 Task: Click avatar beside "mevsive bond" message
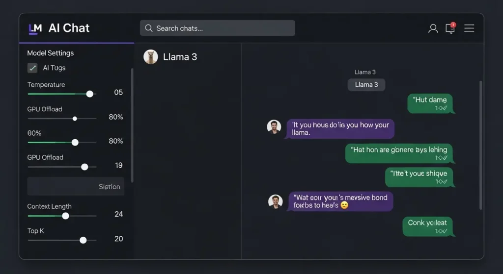(x=276, y=201)
